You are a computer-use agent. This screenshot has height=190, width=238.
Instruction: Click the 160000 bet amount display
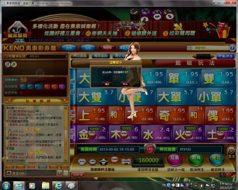pyautogui.click(x=148, y=160)
